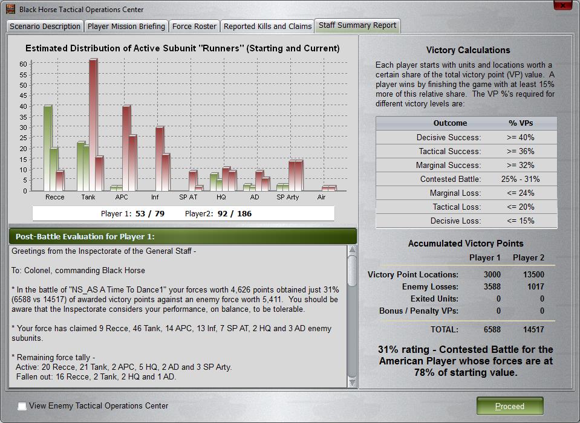Click Player 1 TOTAL value 6588
Screen dimensions: 580x423
pos(492,329)
